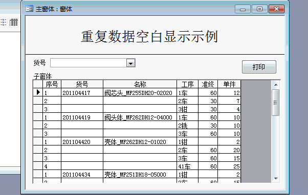This screenshot has width=308, height=195.
Task: Click the row selector of the 41车 row
Action: (x=38, y=166)
